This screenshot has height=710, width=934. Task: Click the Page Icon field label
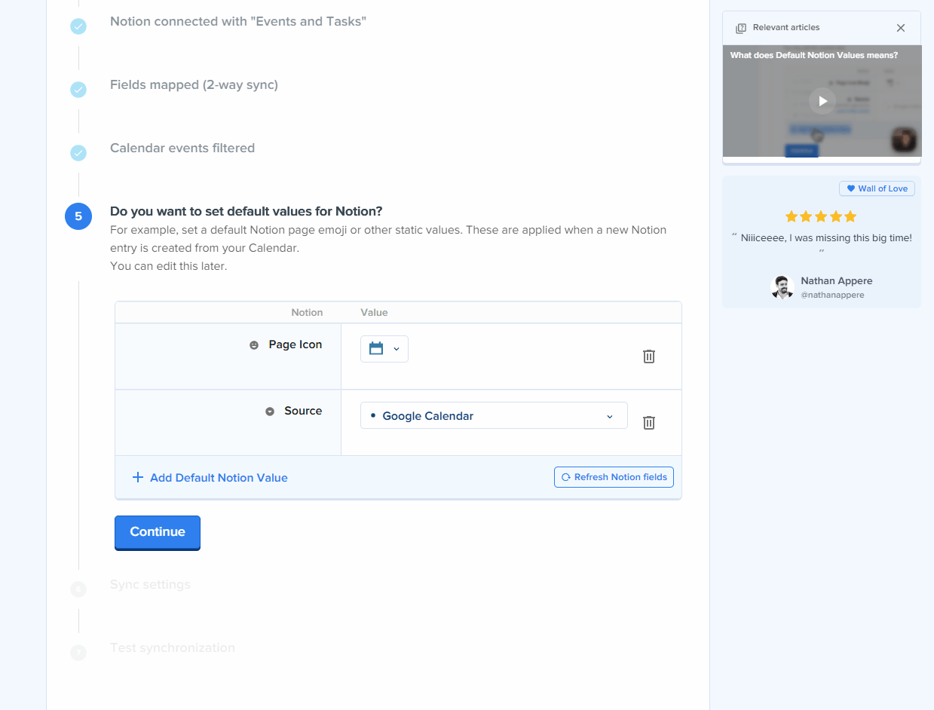pyautogui.click(x=296, y=344)
